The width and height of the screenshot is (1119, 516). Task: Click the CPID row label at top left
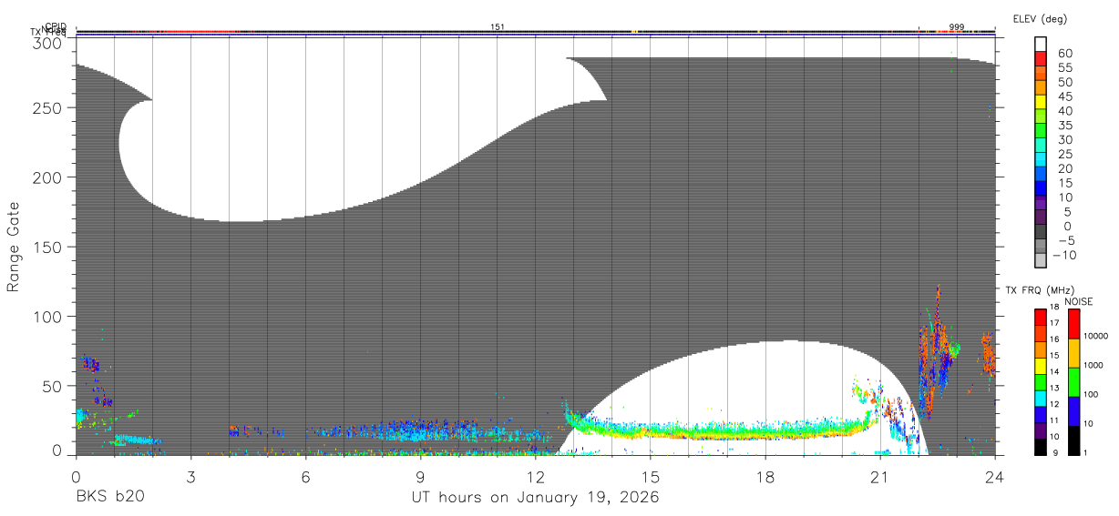click(55, 26)
